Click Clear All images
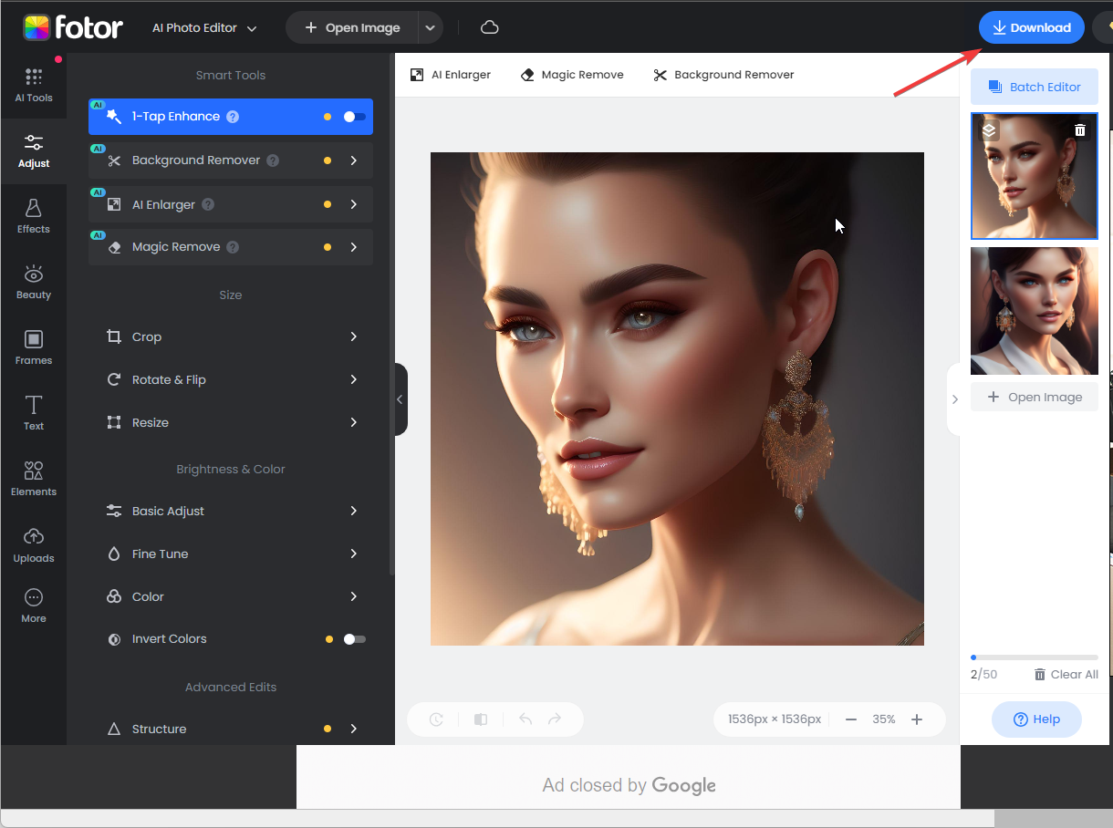This screenshot has height=828, width=1113. (1066, 675)
